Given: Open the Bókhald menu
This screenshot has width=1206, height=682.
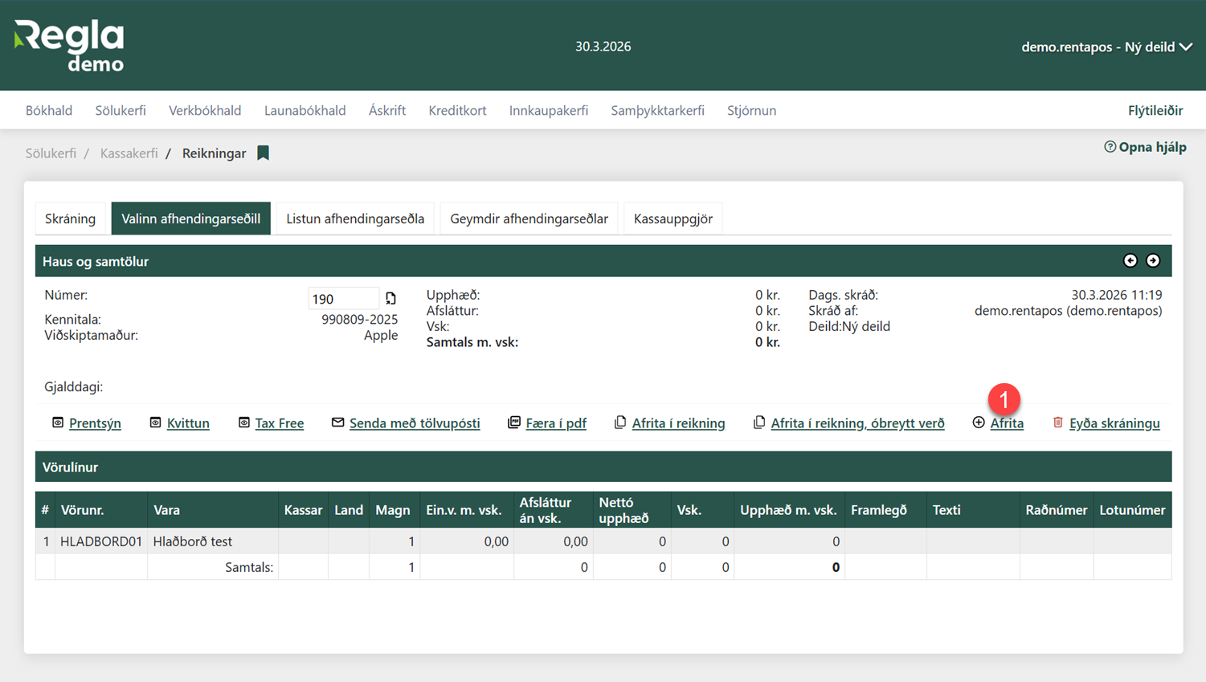Looking at the screenshot, I should [49, 111].
